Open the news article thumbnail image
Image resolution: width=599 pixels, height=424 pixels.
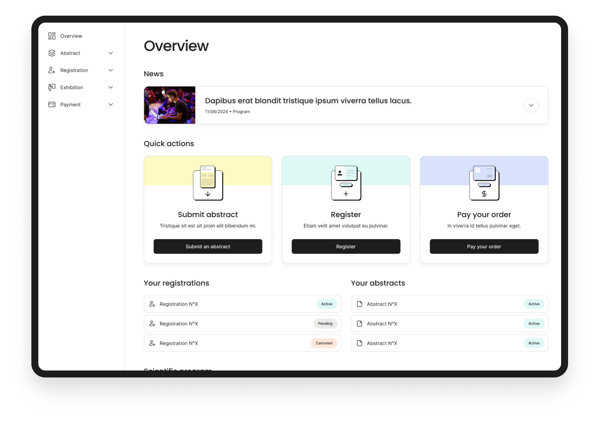click(170, 105)
